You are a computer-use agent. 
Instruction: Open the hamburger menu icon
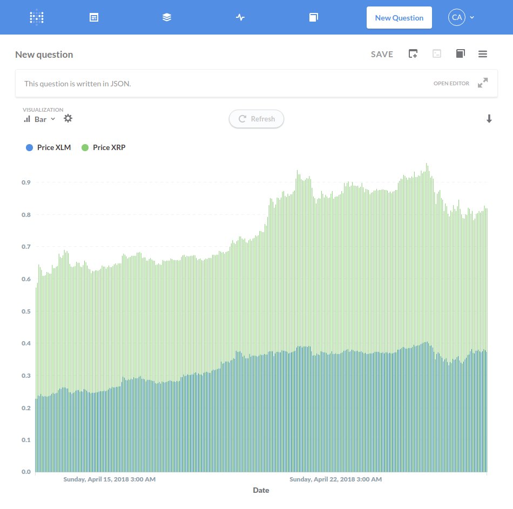point(483,54)
